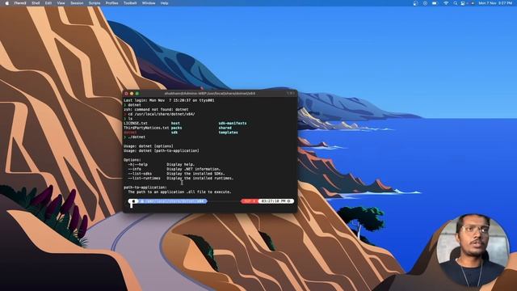The image size is (517, 291).
Task: Click the 'Usage: dotnet [options]' line
Action: [x=149, y=146]
